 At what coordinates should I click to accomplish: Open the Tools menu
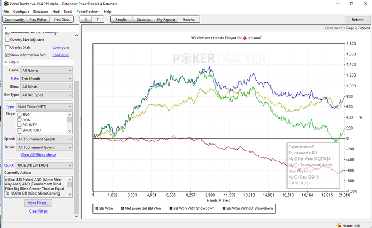pyautogui.click(x=67, y=11)
